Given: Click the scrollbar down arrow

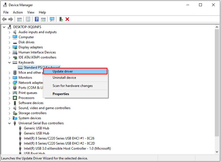Looking at the screenshot, I should coord(217,152).
